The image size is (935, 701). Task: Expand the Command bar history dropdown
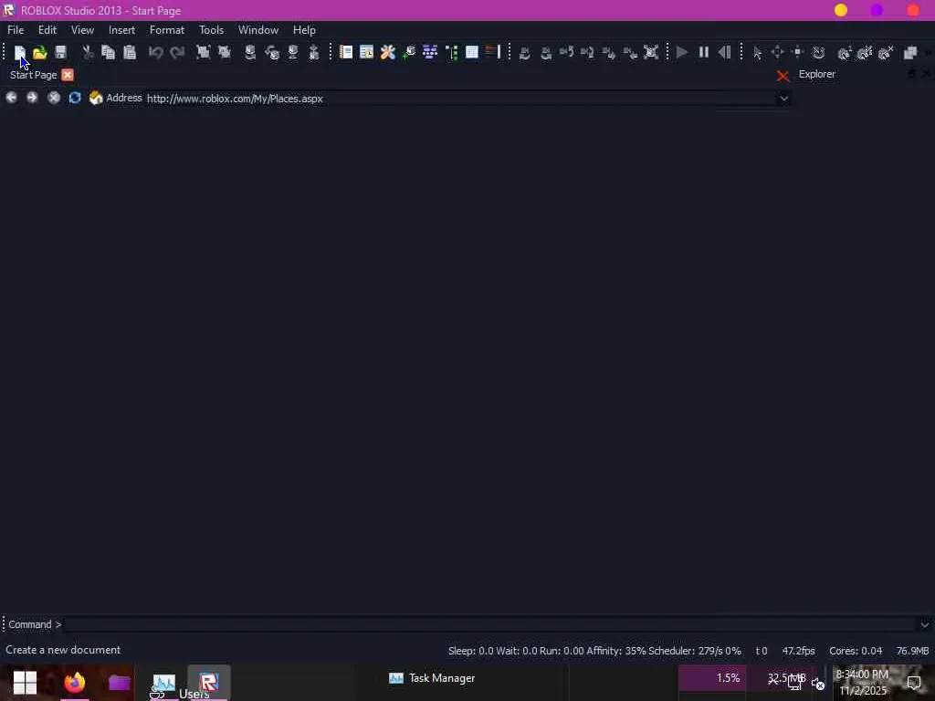925,624
